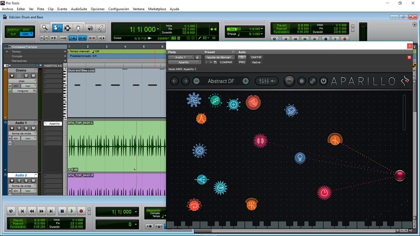
Task: Click the teal music note node in Aparillo
Action: [x=215, y=100]
